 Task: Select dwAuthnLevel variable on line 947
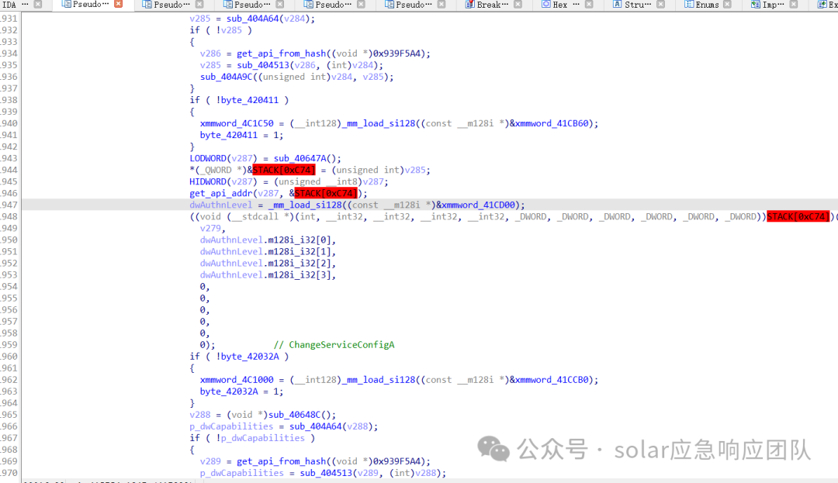(x=220, y=205)
